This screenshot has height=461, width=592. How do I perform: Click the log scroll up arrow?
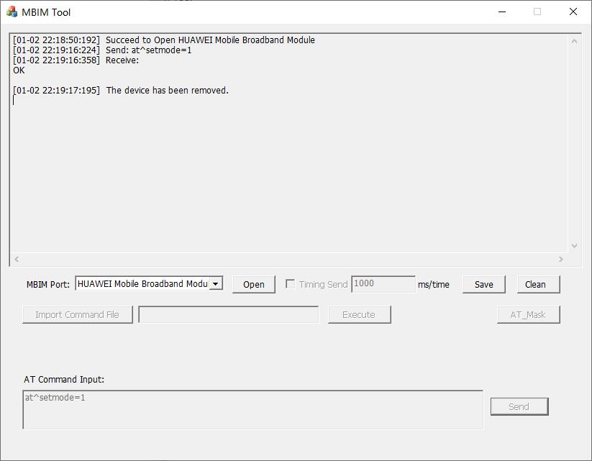tap(574, 41)
